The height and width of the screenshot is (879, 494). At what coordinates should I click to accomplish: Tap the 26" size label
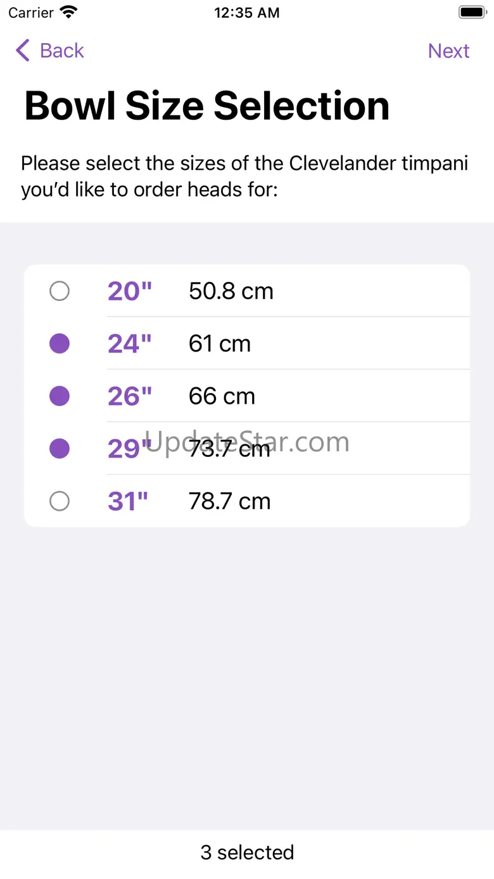(x=130, y=397)
